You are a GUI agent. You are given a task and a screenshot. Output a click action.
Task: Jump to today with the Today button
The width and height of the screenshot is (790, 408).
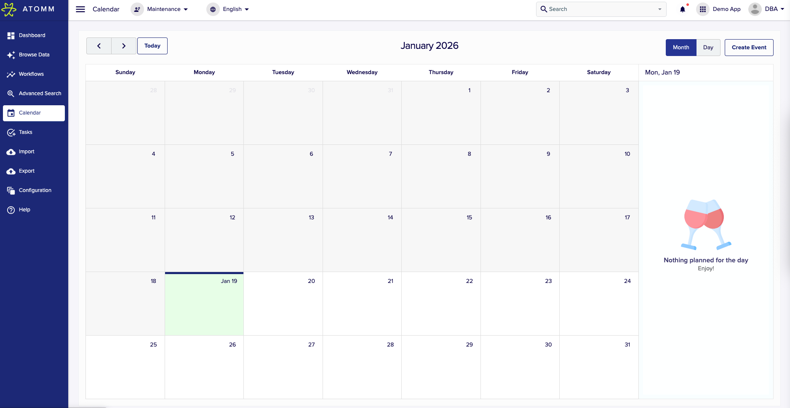coord(152,45)
